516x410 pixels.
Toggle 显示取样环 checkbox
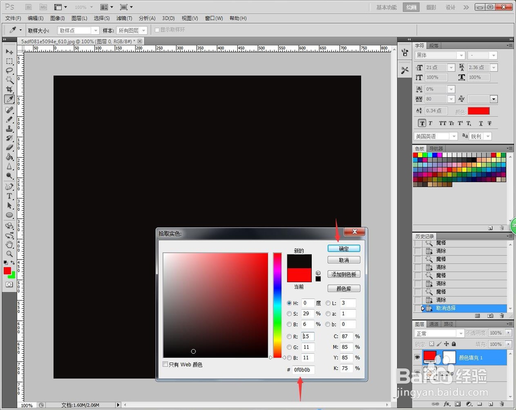(x=157, y=30)
